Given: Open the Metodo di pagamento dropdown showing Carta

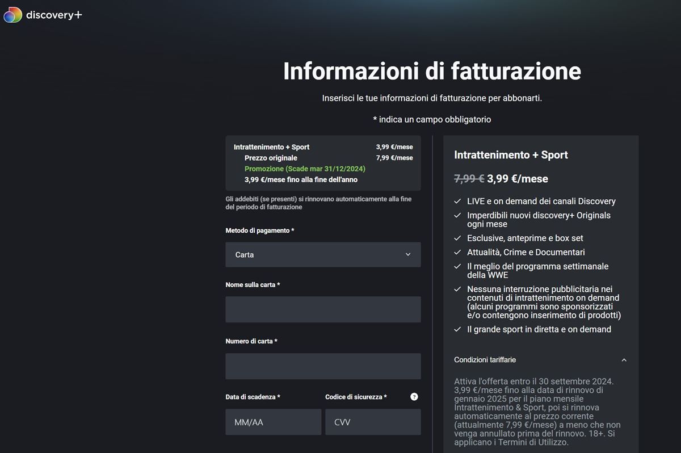Looking at the screenshot, I should pos(323,255).
